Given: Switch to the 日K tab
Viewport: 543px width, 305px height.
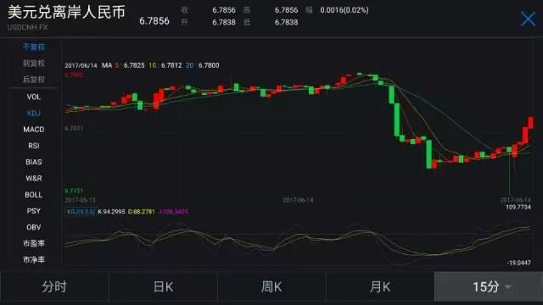Looking at the screenshot, I should click(163, 286).
